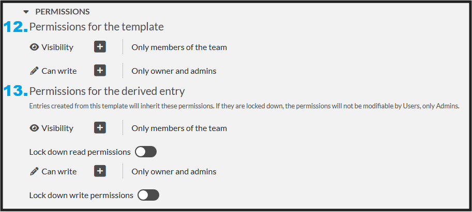This screenshot has height=212, width=472.
Task: Select template's "Only members of the team" value
Action: pos(179,47)
